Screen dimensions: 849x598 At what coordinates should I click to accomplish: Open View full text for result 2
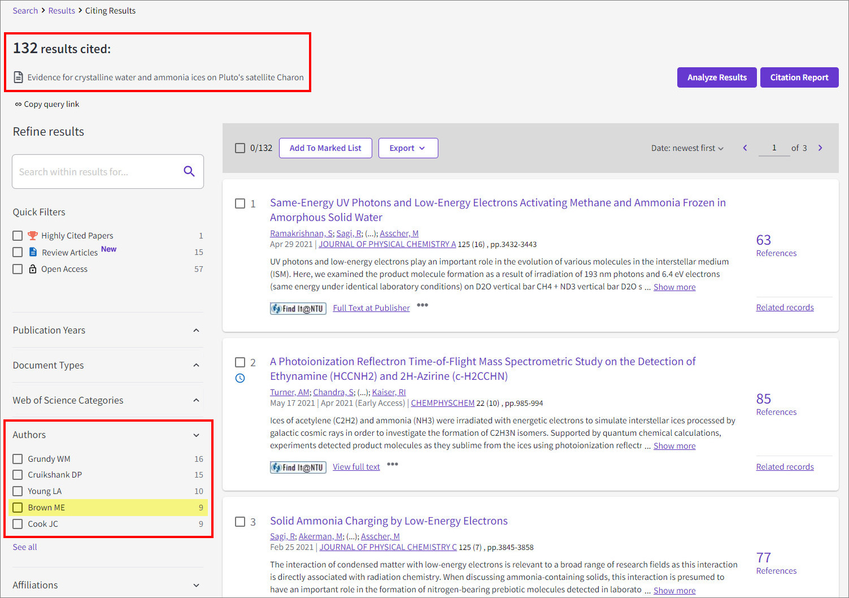[x=356, y=467]
